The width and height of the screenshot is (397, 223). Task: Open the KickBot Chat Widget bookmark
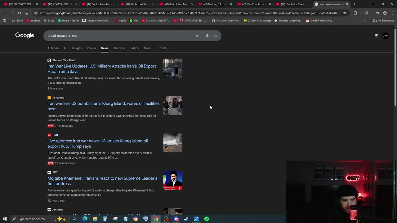(257, 20)
